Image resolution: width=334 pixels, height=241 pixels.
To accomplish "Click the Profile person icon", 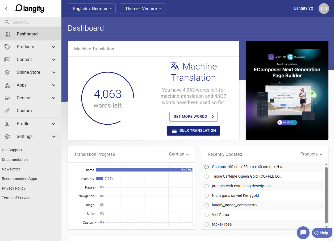I will 7,124.
